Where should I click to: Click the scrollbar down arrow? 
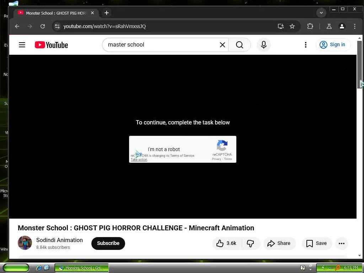coord(360,256)
